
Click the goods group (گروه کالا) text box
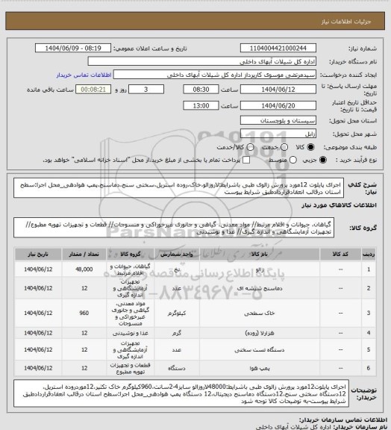click(x=174, y=228)
